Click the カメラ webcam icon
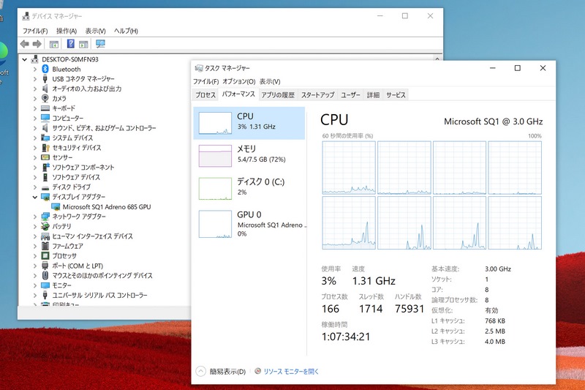 45,98
